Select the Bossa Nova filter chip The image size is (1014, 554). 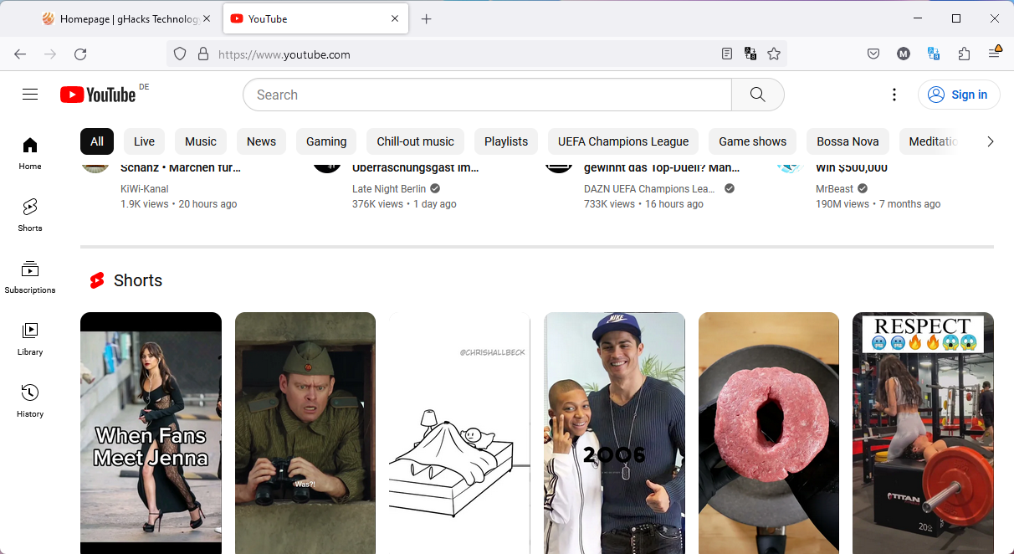pyautogui.click(x=848, y=141)
